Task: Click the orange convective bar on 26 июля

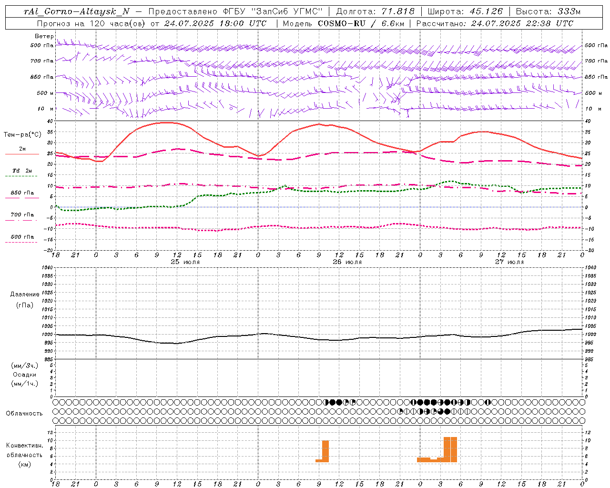Action: 325,451
